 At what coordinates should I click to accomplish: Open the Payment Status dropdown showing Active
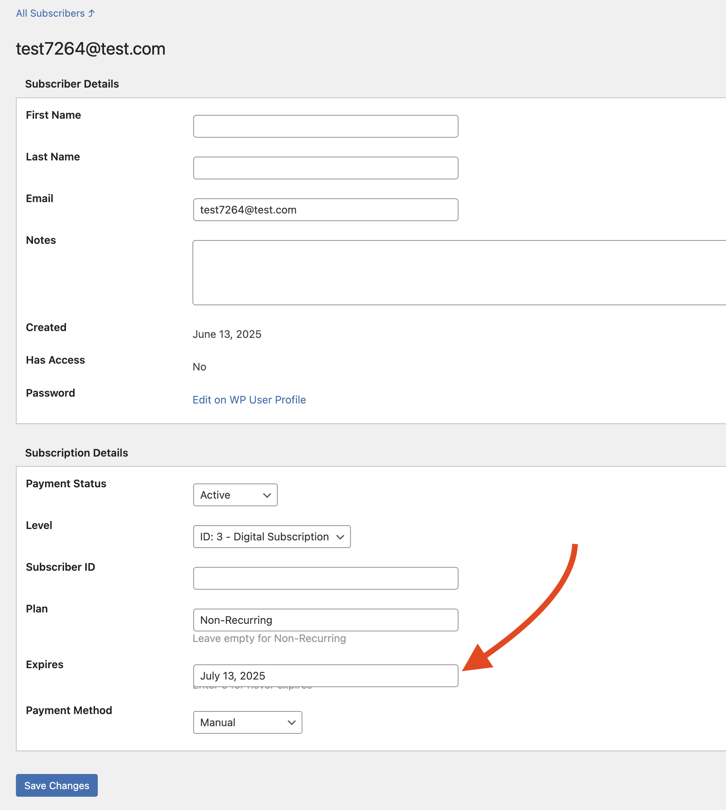click(x=235, y=494)
